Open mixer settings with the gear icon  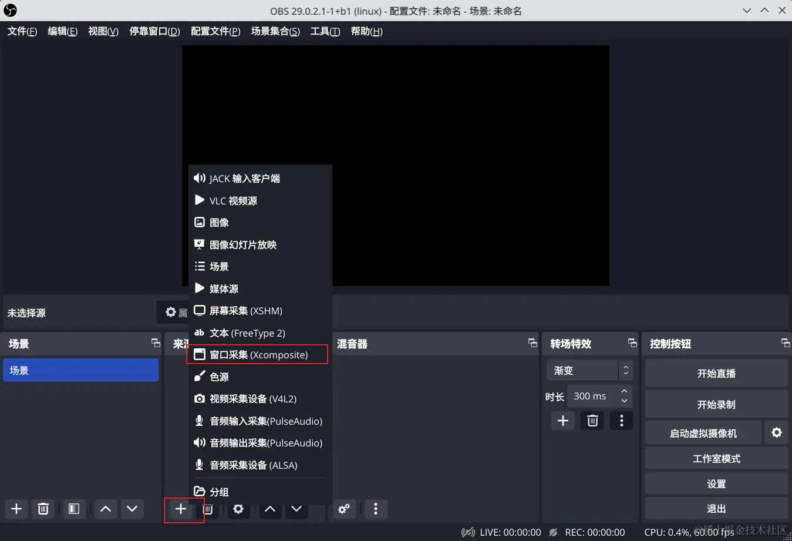pyautogui.click(x=343, y=509)
